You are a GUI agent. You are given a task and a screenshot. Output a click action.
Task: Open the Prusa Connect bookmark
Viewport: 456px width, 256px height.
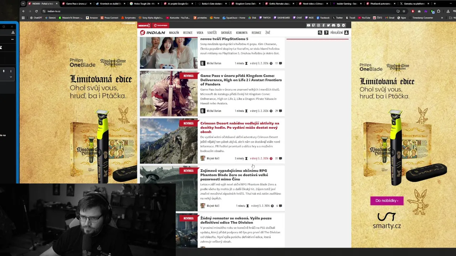tap(109, 18)
